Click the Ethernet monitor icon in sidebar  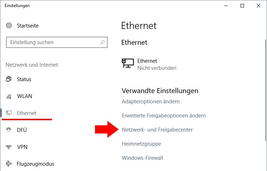pos(9,113)
